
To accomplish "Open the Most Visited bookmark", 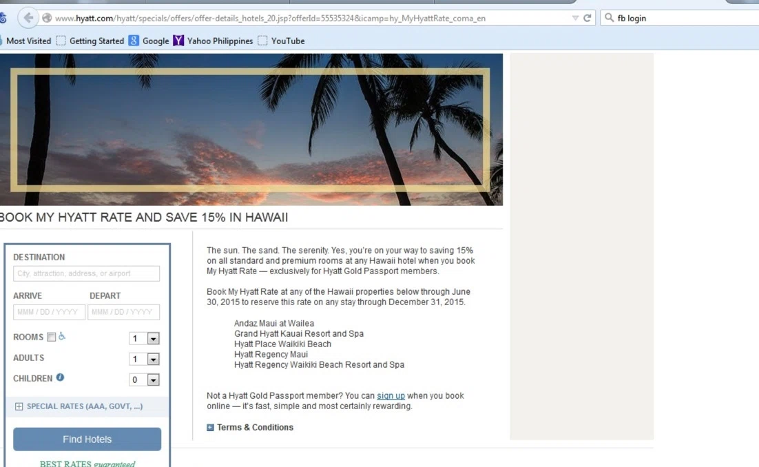I will 28,41.
